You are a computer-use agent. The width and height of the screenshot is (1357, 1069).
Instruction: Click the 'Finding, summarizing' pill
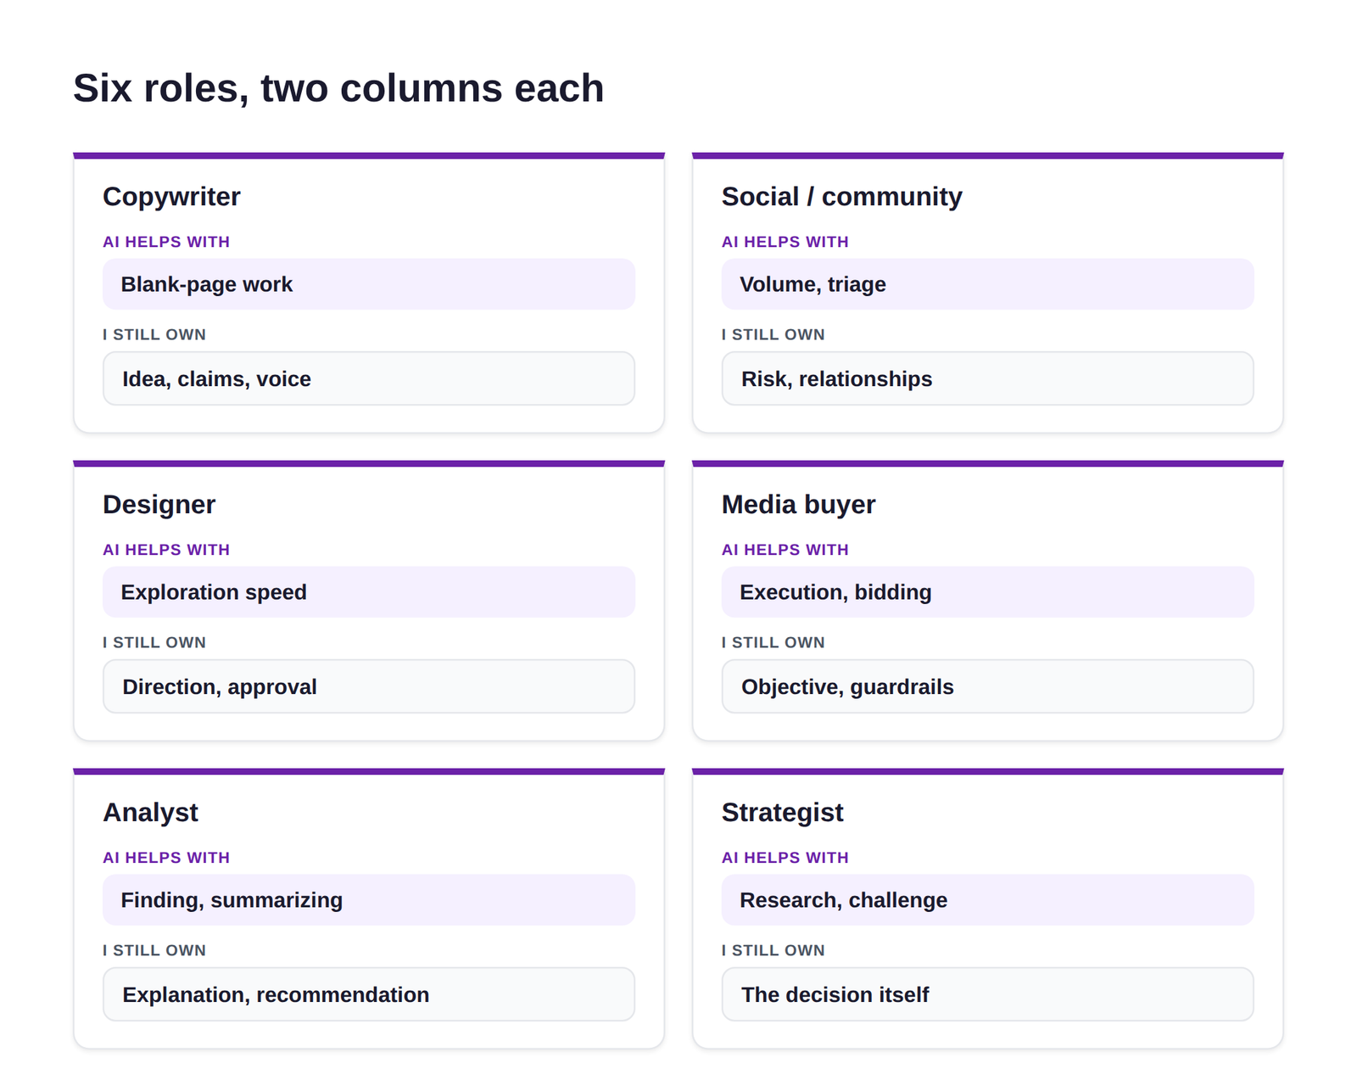369,900
